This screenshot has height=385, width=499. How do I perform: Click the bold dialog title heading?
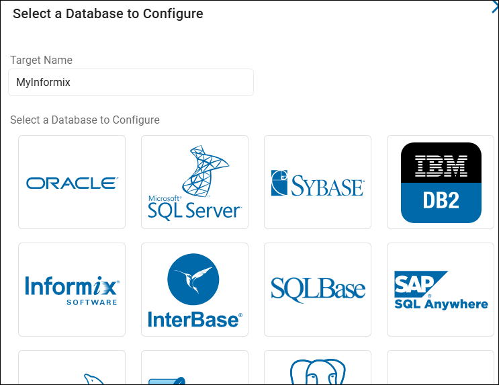coord(108,13)
